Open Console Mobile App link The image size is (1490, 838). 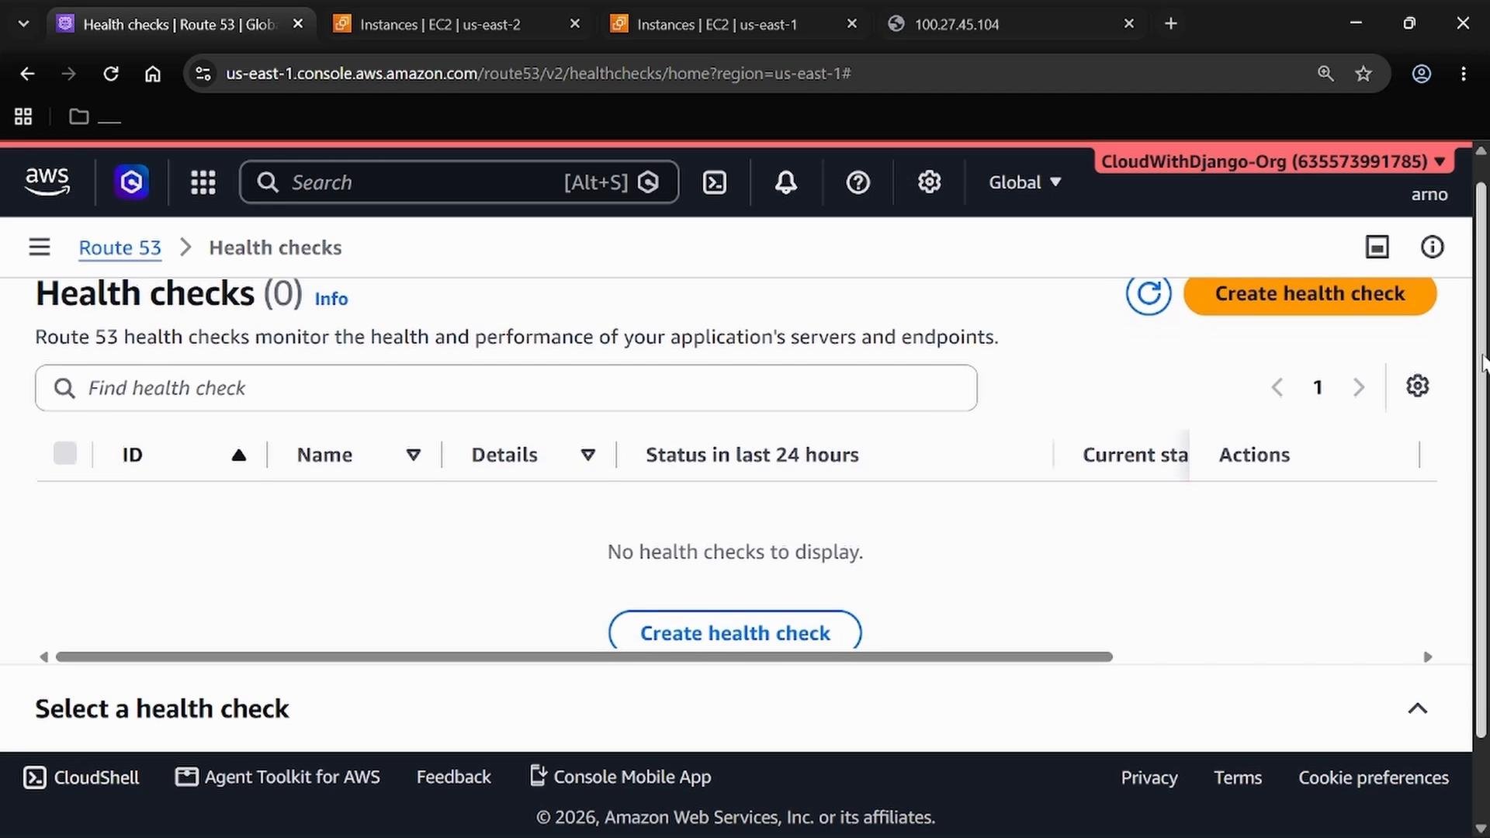[620, 777]
